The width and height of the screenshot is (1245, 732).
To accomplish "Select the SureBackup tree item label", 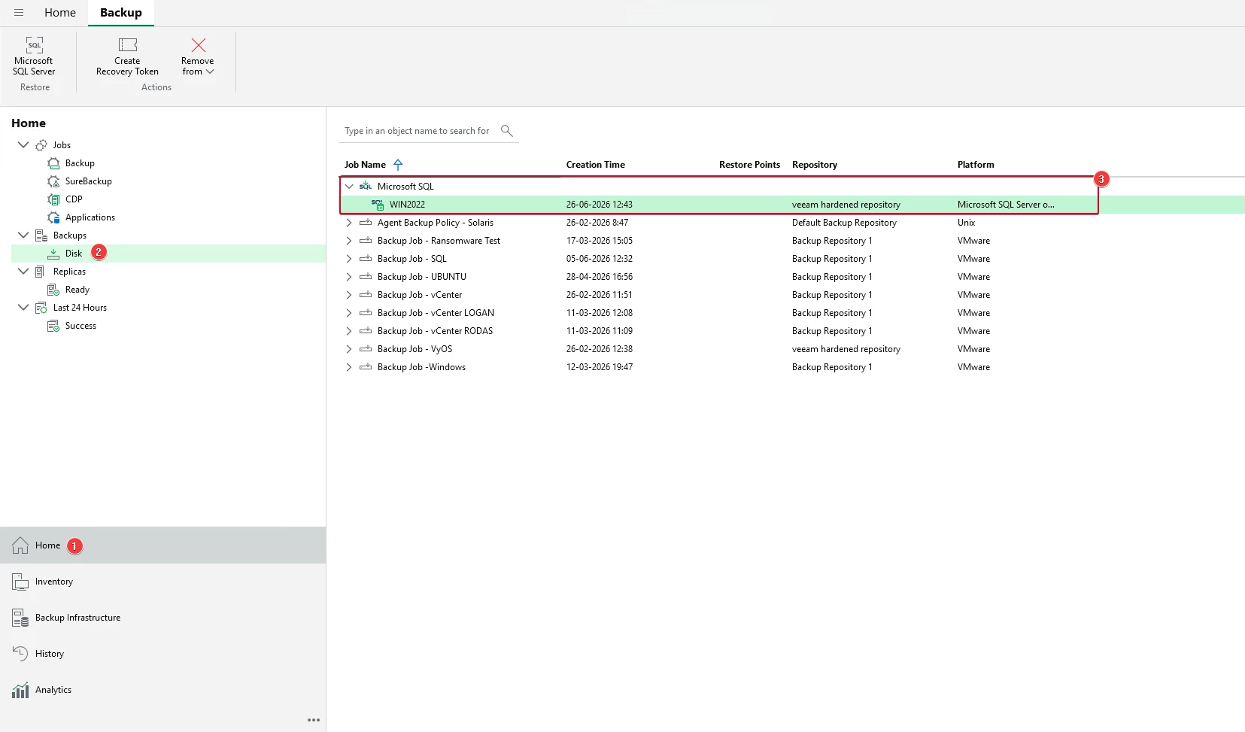I will [89, 181].
